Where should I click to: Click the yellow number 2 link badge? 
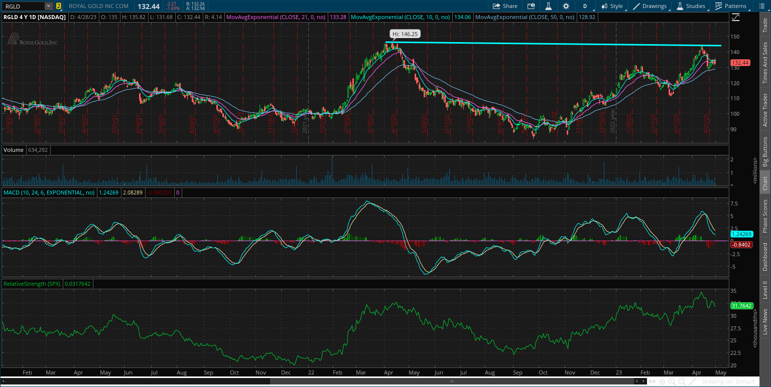pos(59,6)
